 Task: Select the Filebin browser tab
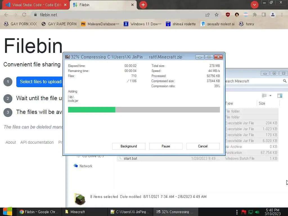pos(103,5)
